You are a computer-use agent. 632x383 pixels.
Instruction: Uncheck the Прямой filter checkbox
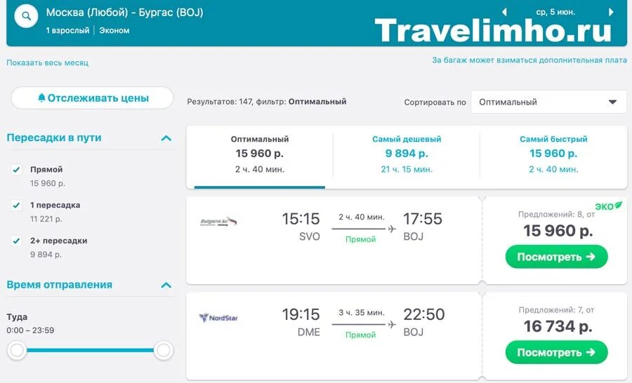point(16,170)
